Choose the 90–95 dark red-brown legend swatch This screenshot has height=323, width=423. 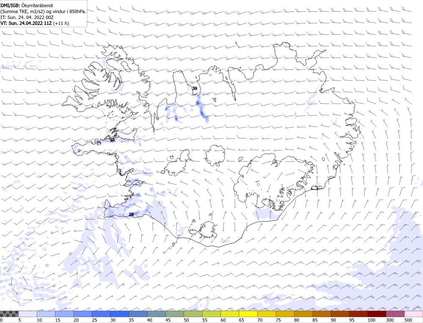tap(340, 314)
